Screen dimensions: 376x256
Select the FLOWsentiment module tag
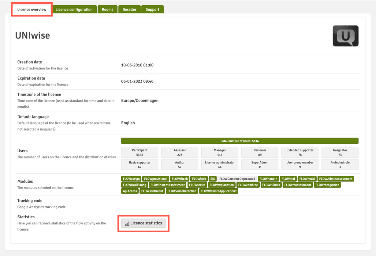[152, 191]
